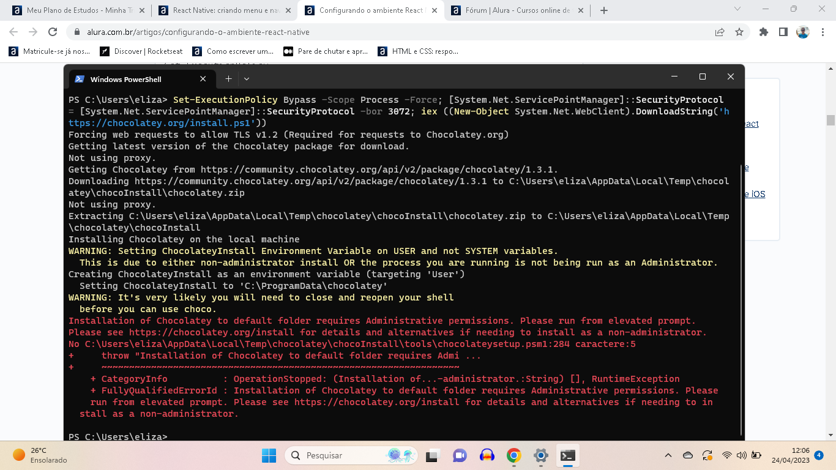Close the Windows PowerShell tab
Image resolution: width=836 pixels, height=470 pixels.
(203, 79)
